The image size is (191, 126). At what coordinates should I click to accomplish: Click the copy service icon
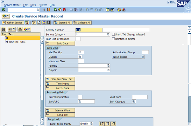point(44,23)
